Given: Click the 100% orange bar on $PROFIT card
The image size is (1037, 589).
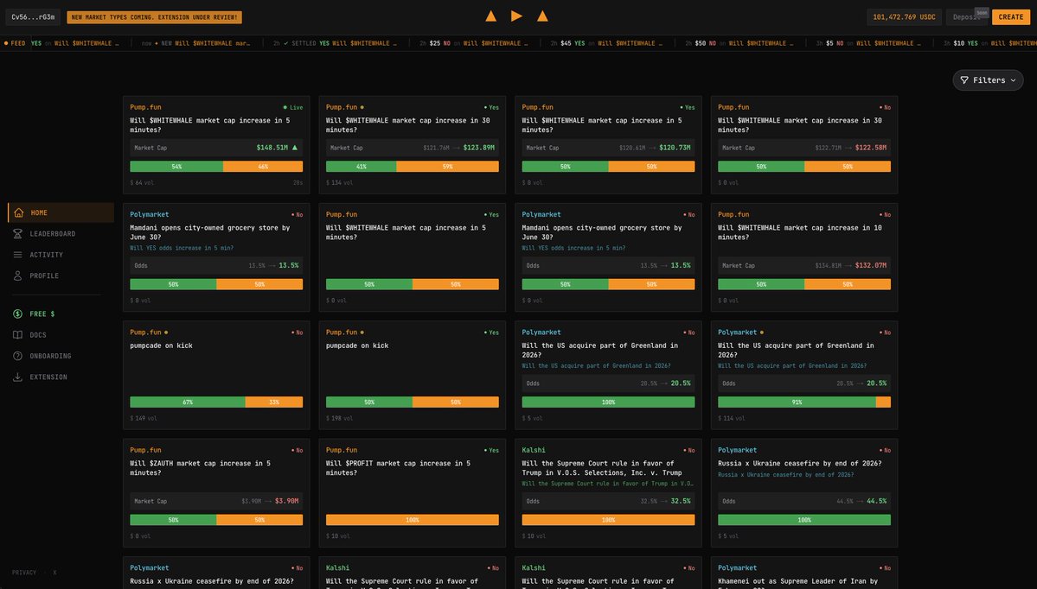Looking at the screenshot, I should click(x=412, y=520).
